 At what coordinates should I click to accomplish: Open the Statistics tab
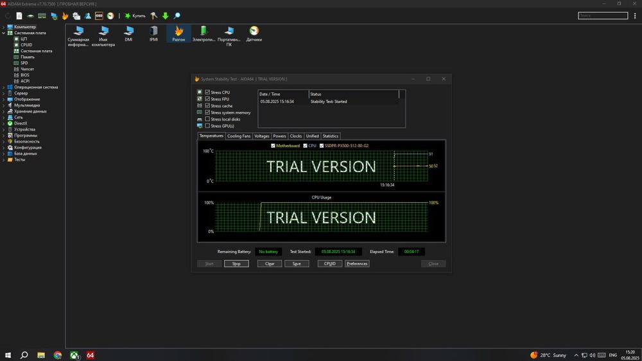click(330, 136)
